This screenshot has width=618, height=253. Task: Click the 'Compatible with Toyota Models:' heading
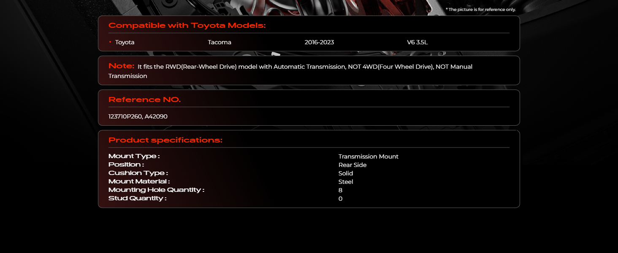[x=187, y=25]
